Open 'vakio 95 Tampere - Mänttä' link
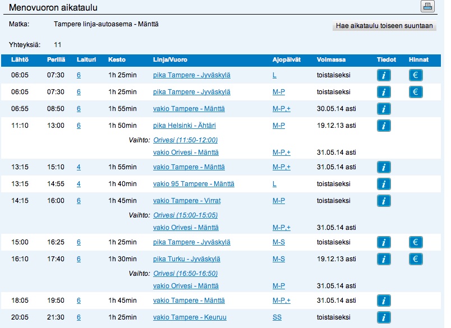Screen dimensions: 451x328 (x=194, y=184)
